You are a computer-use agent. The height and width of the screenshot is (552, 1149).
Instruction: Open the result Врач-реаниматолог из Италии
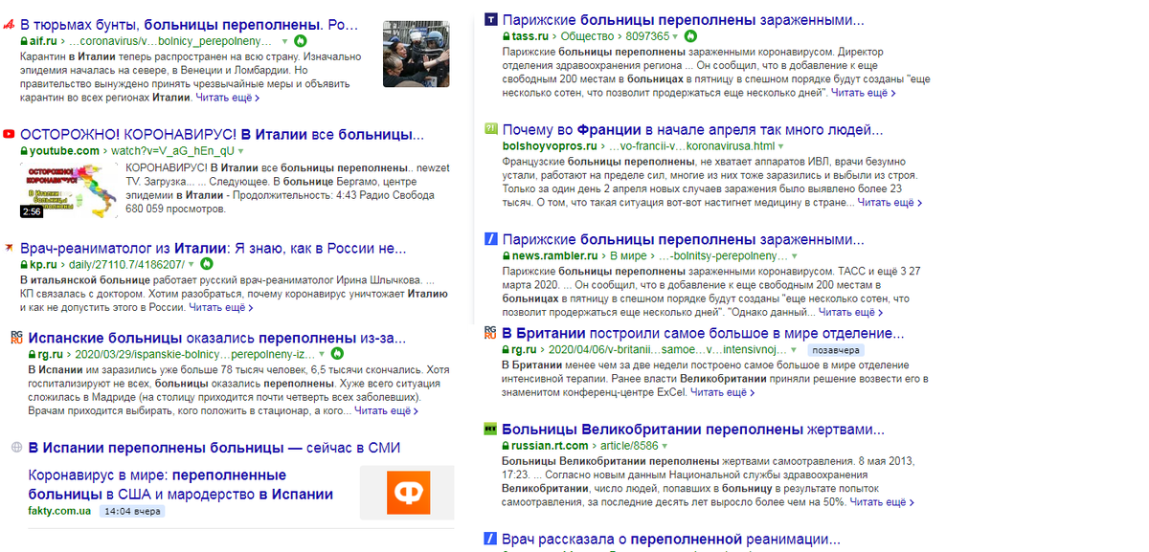click(x=214, y=248)
